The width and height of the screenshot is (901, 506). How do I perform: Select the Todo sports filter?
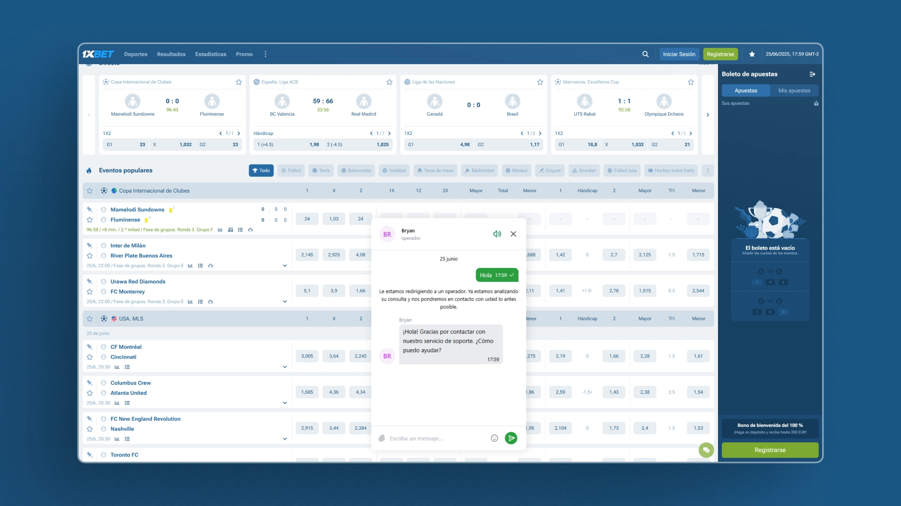(x=261, y=171)
